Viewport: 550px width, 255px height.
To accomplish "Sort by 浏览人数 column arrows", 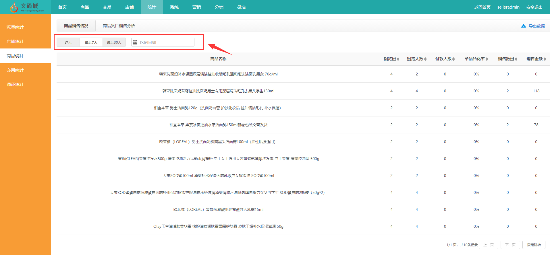I will [425, 59].
